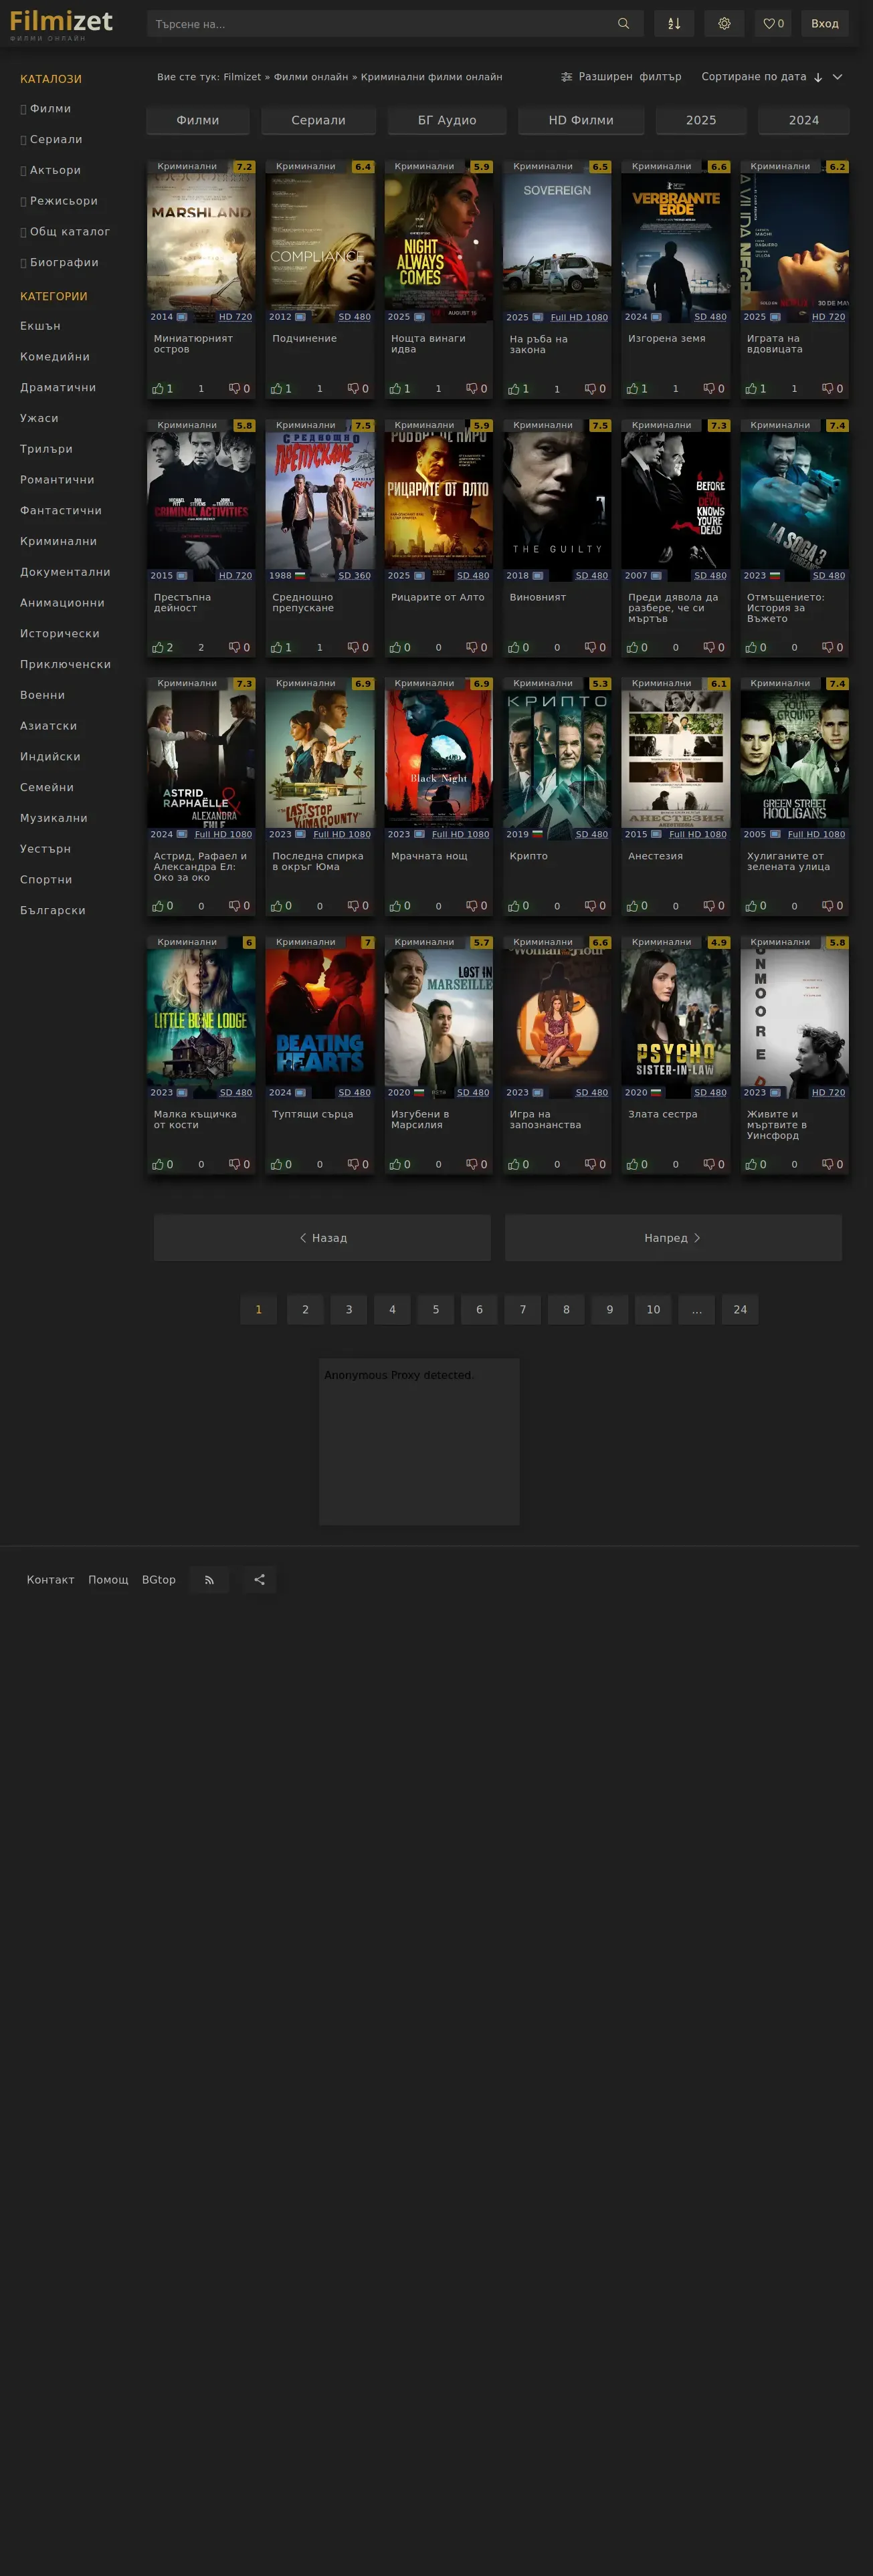Go to page 5
Viewport: 873px width, 2576px height.
coord(436,1310)
